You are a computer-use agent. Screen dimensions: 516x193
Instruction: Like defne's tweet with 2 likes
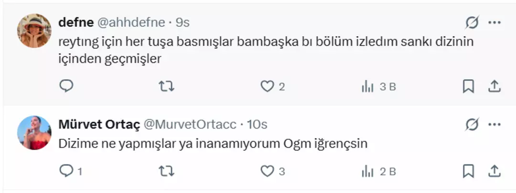click(267, 86)
